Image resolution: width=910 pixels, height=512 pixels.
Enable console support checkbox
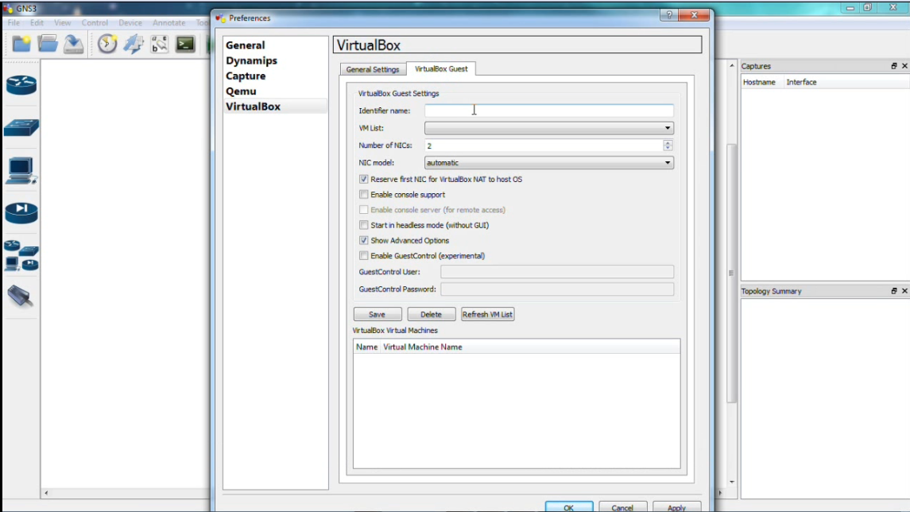pos(363,195)
